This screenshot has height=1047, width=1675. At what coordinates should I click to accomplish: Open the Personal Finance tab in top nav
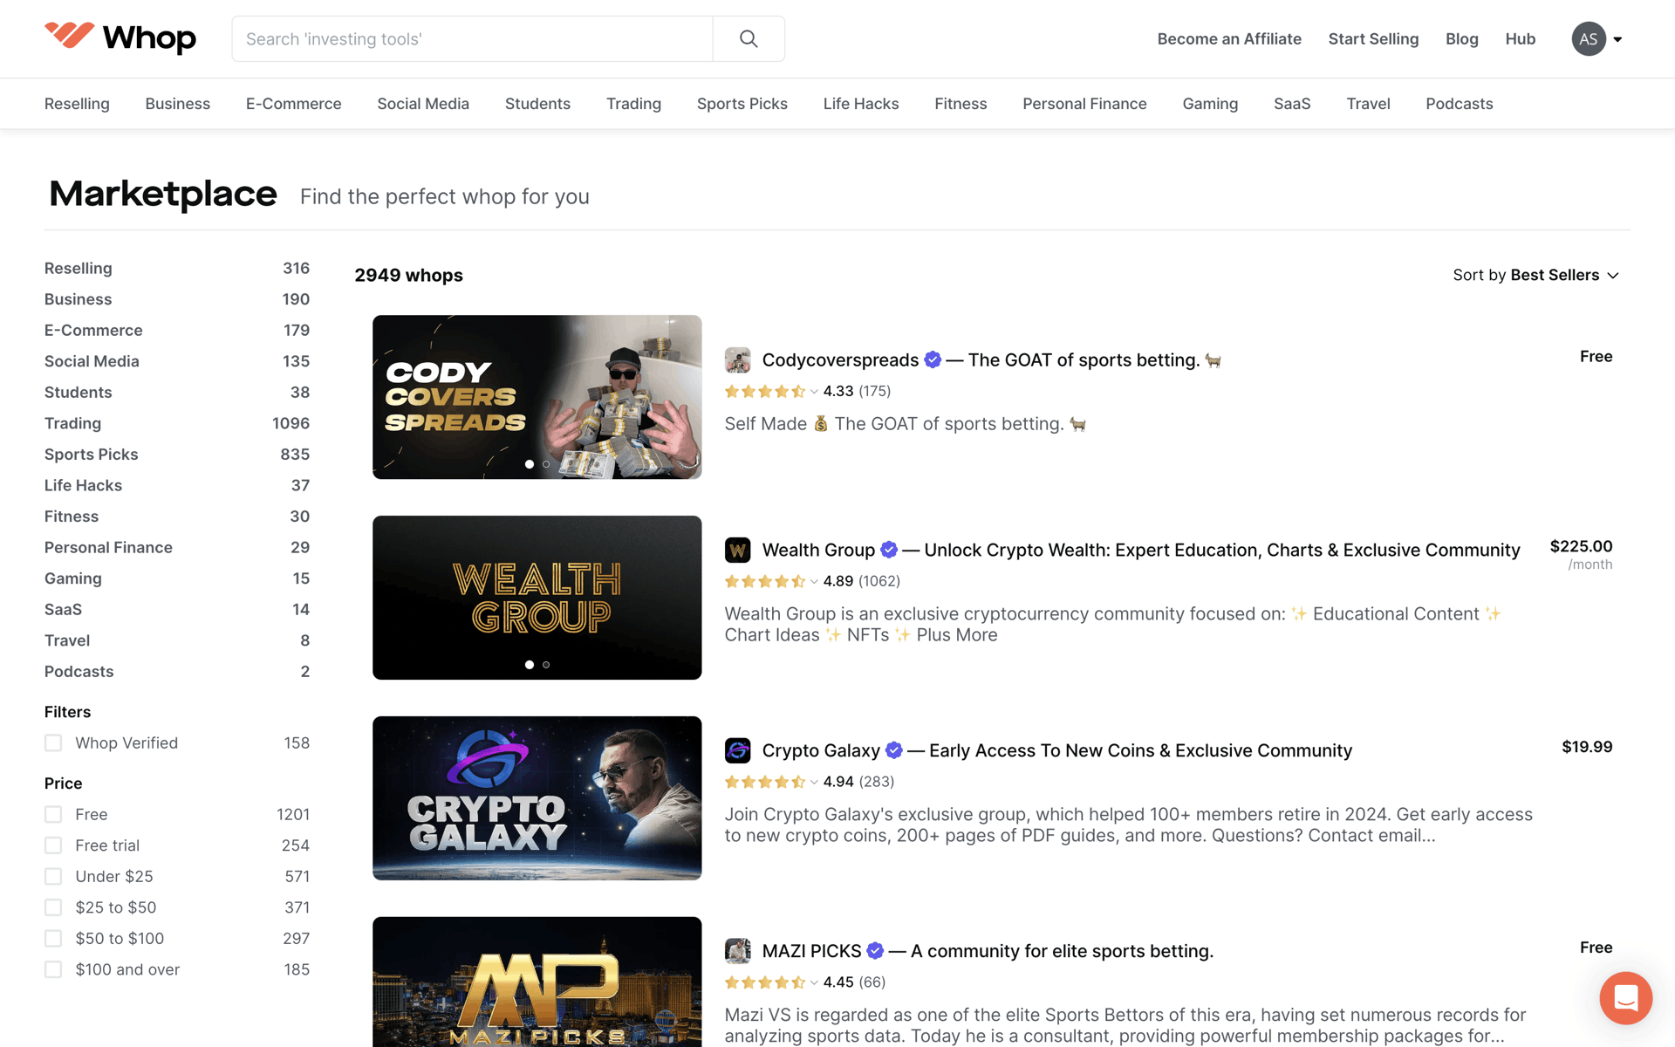[x=1084, y=104]
